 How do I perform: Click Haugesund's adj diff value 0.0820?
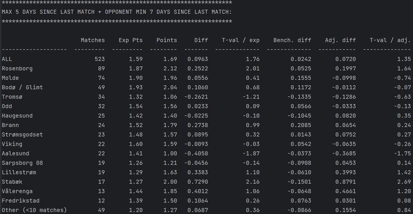[x=346, y=116]
